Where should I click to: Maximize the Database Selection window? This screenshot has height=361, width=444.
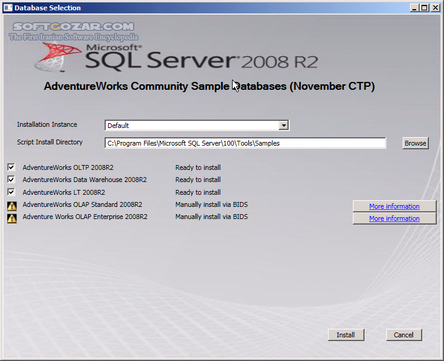click(x=425, y=8)
